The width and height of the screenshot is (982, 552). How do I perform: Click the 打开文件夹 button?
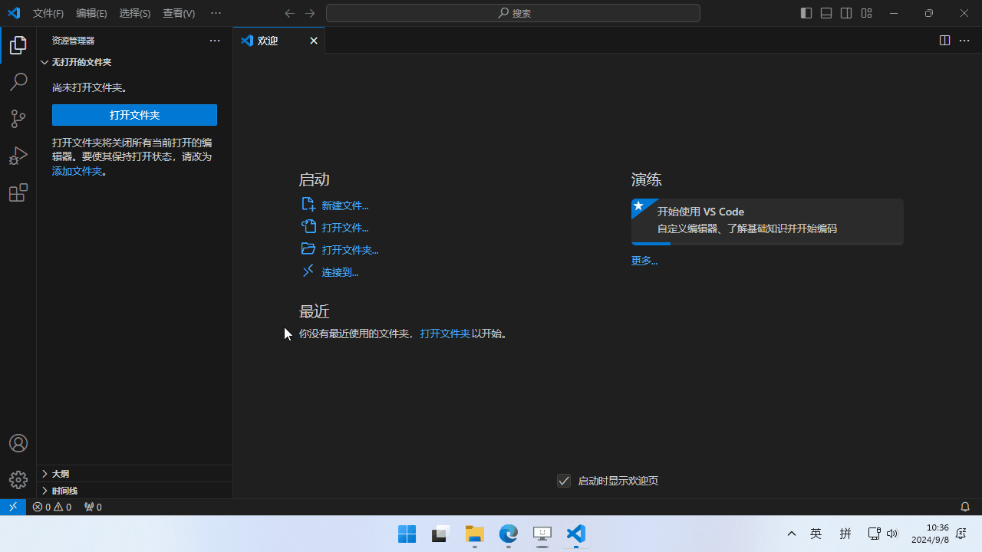click(134, 114)
